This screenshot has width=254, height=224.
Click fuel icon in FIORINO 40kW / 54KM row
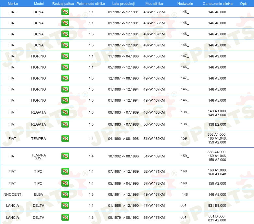tap(65, 67)
